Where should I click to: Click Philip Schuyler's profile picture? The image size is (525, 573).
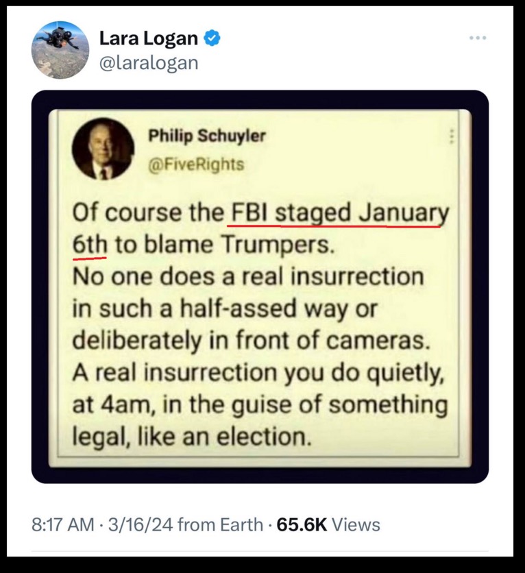click(x=103, y=148)
